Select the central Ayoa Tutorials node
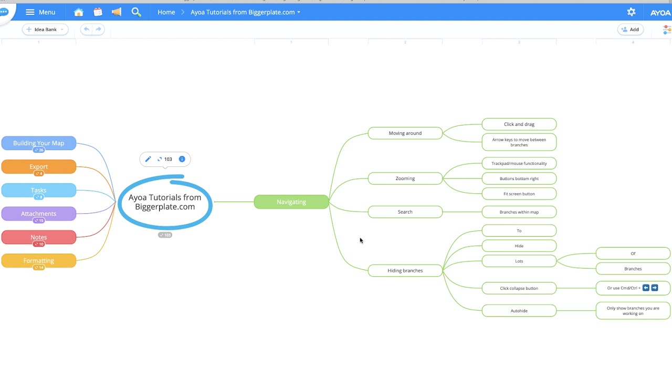672x378 pixels. (x=165, y=202)
